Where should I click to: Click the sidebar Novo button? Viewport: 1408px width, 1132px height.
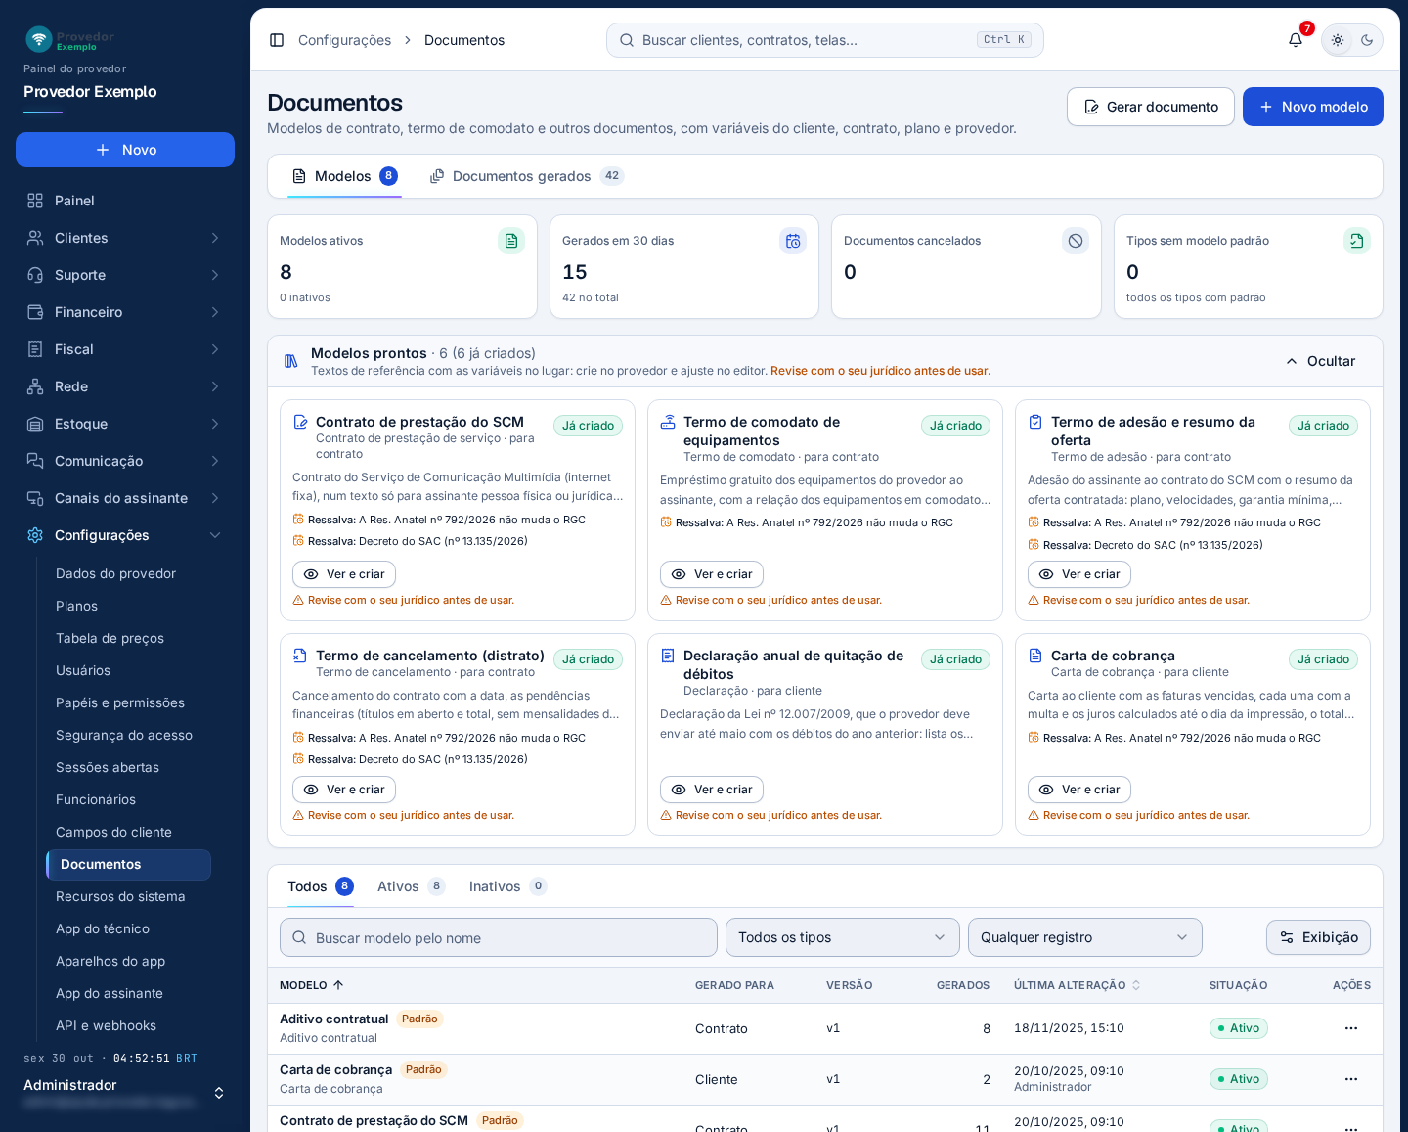tap(125, 150)
